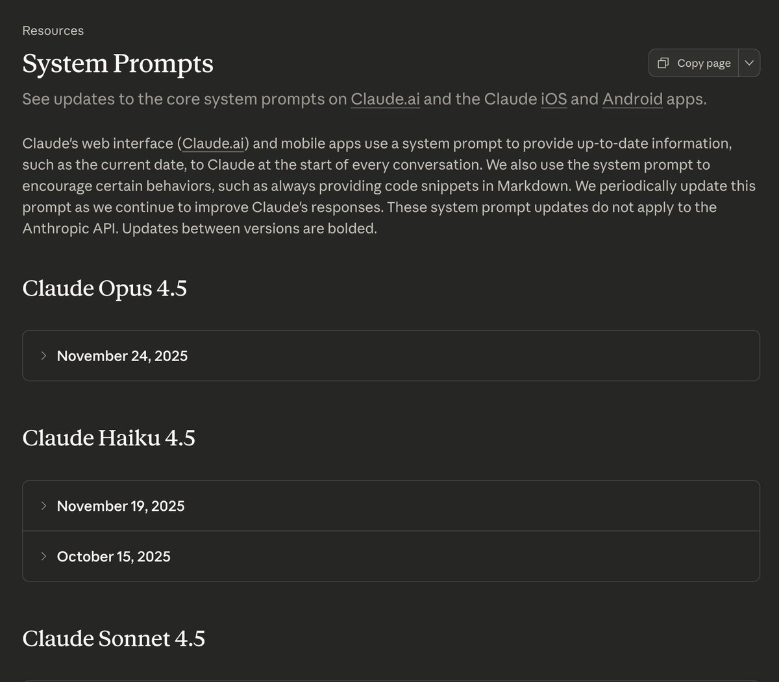Expand the October 15, 2025 Haiku entry

click(114, 556)
